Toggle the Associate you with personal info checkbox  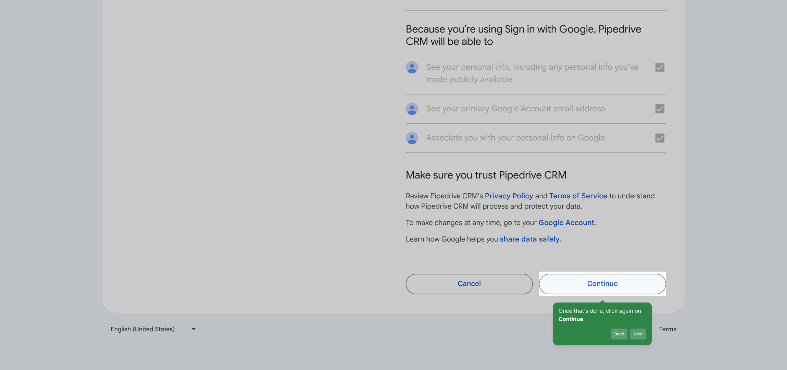tap(660, 138)
